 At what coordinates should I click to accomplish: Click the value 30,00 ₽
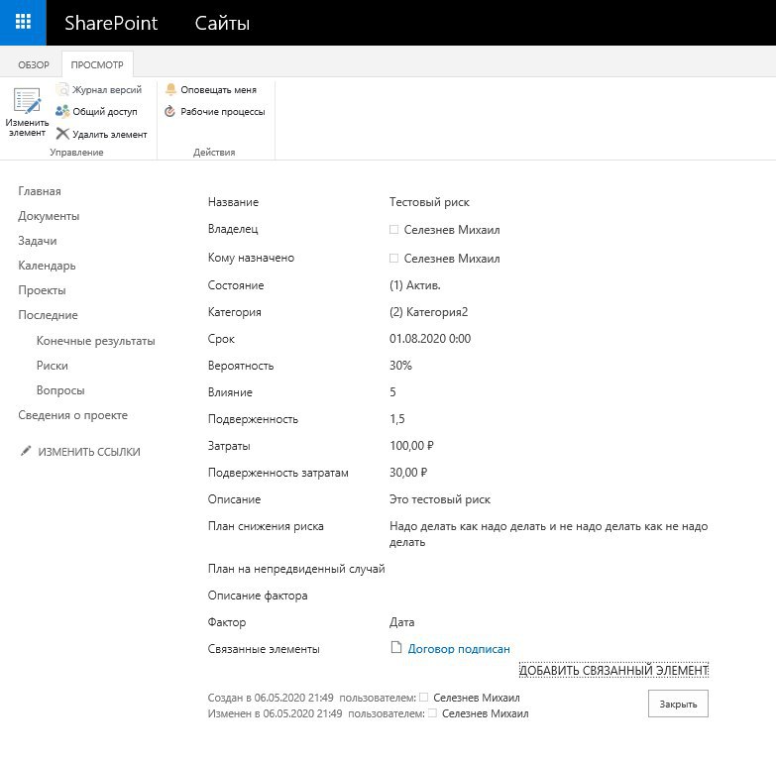tap(408, 472)
